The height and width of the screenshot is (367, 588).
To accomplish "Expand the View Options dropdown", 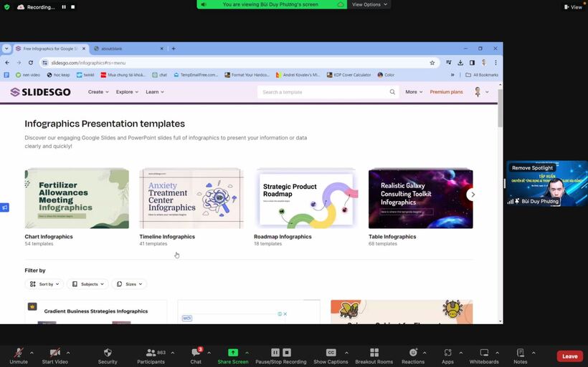I will [x=370, y=4].
